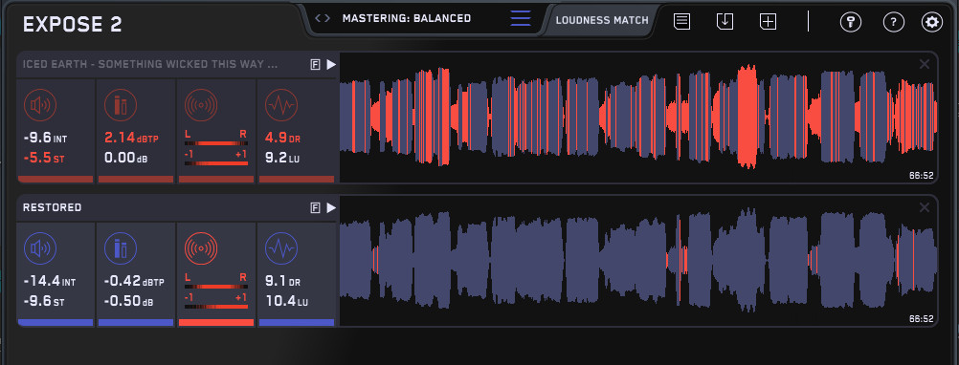Click the -5.5 ST short-term value
The height and width of the screenshot is (365, 959).
[43, 159]
